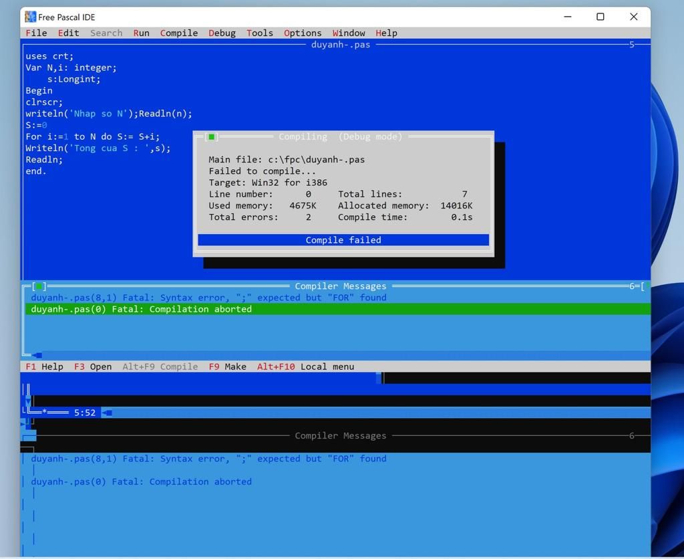The image size is (684, 559).
Task: Open the Options menu
Action: point(303,33)
